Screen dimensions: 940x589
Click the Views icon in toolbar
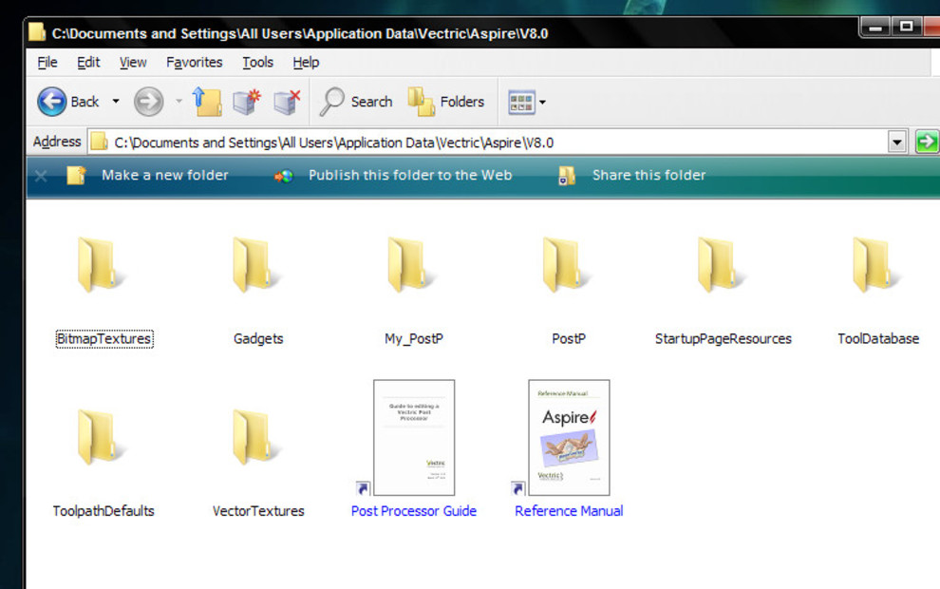click(521, 102)
